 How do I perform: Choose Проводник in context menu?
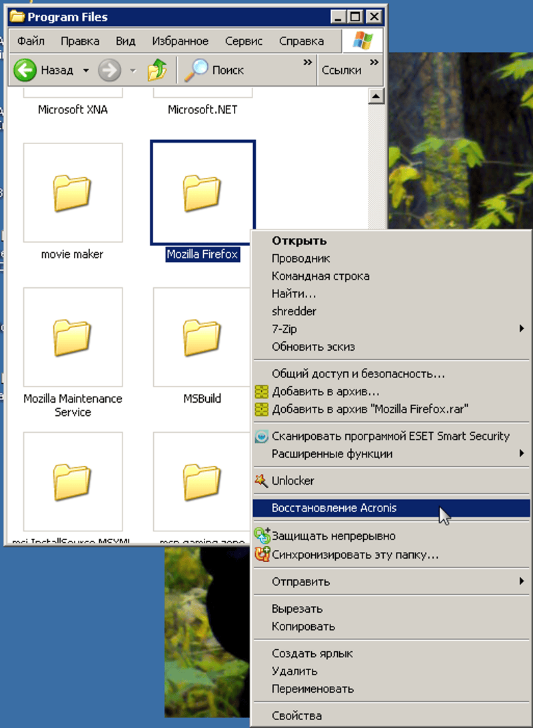coord(391,259)
